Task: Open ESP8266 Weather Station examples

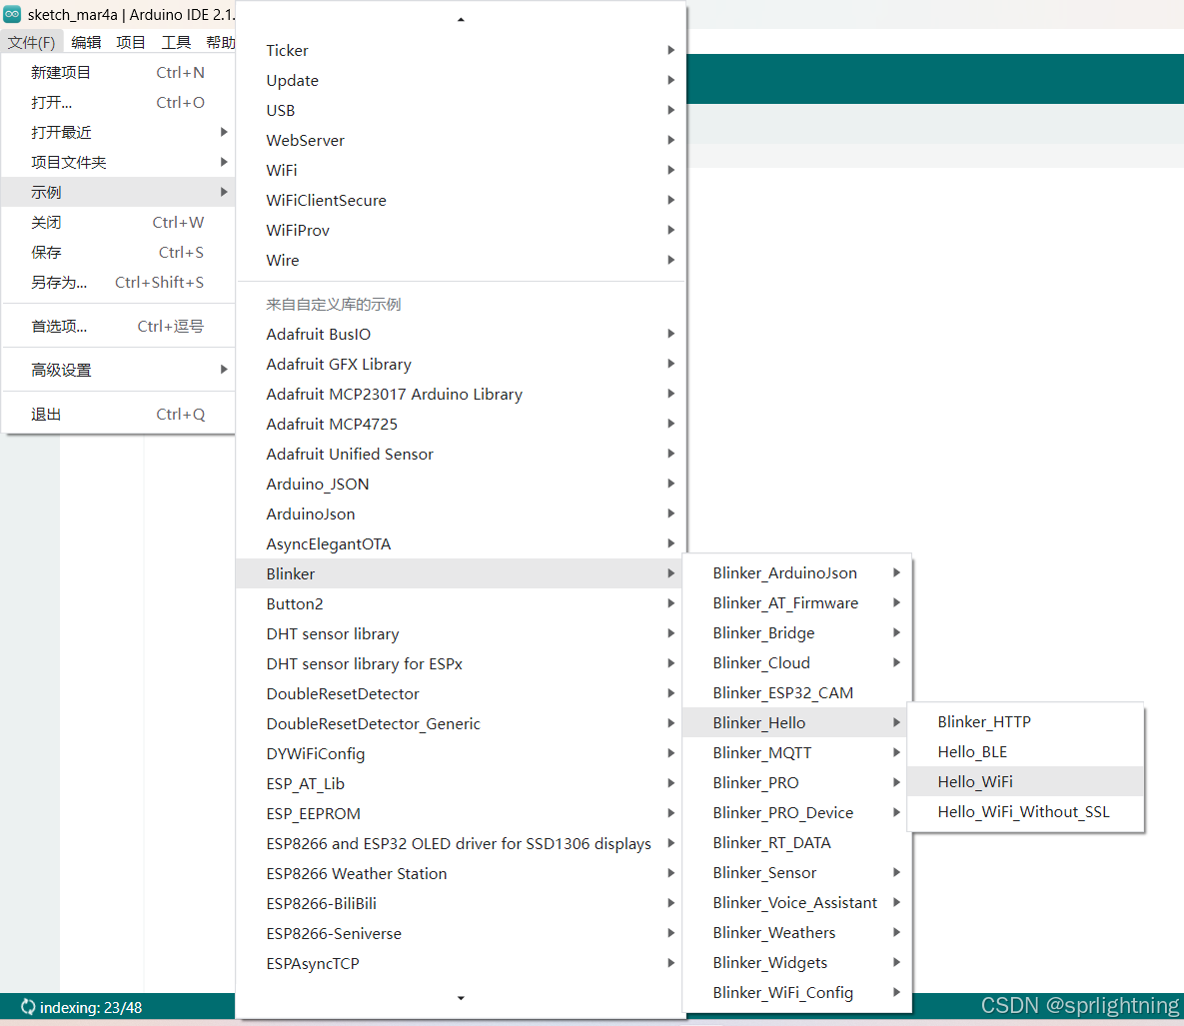Action: [x=461, y=873]
